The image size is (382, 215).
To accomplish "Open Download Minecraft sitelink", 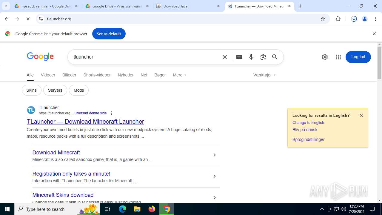I will [56, 153].
